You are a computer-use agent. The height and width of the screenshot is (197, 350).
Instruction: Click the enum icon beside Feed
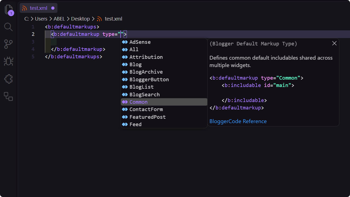tap(125, 124)
